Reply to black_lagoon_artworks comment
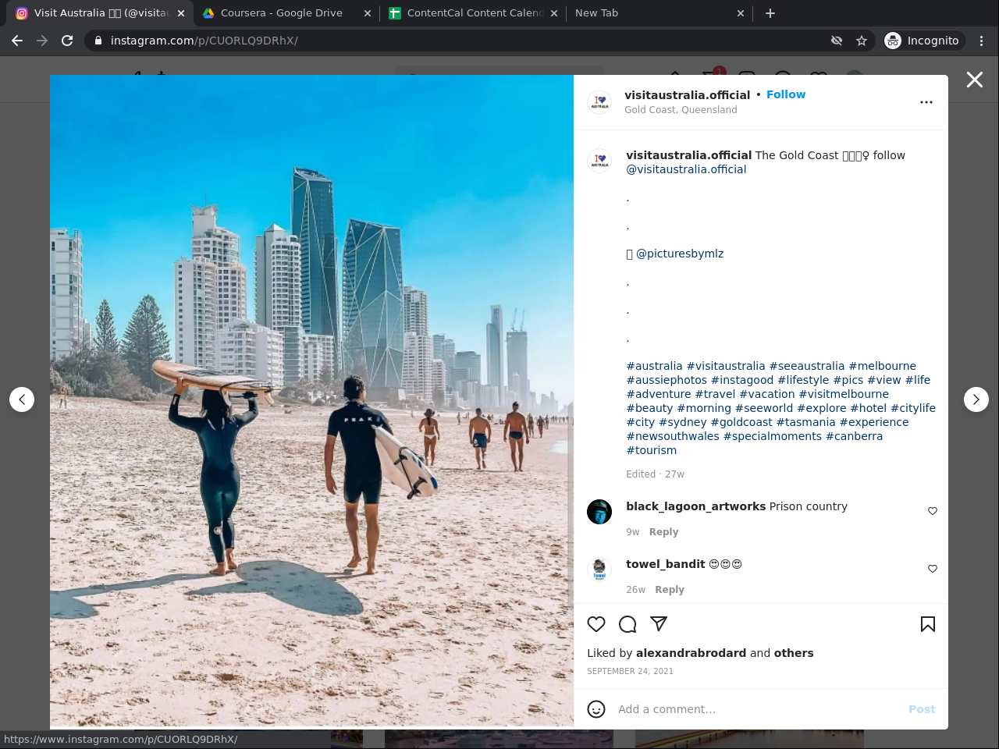999x749 pixels. click(663, 532)
